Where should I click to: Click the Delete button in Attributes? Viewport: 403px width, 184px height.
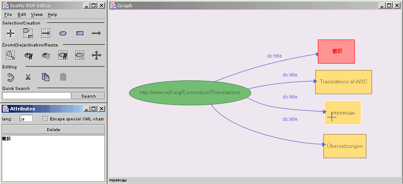[53, 129]
